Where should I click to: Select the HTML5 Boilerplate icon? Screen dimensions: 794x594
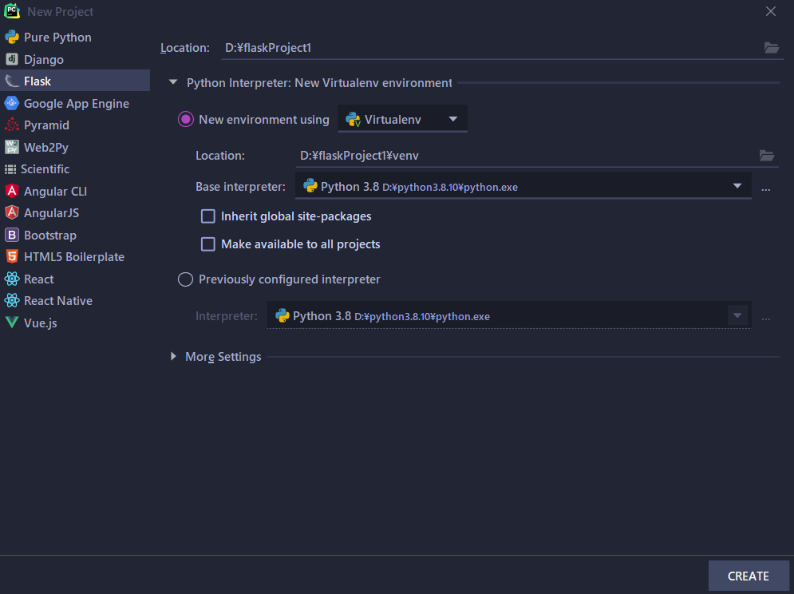pos(12,257)
